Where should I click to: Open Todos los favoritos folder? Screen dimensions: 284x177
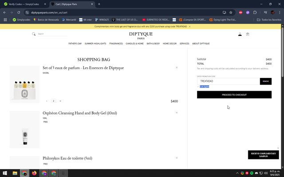(x=269, y=19)
